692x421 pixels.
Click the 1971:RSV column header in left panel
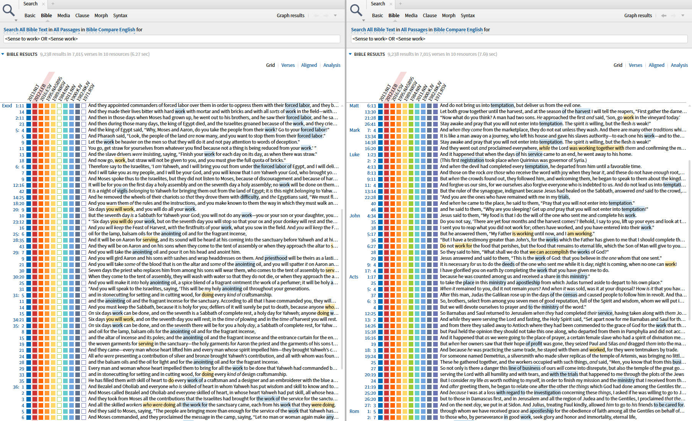88,92
